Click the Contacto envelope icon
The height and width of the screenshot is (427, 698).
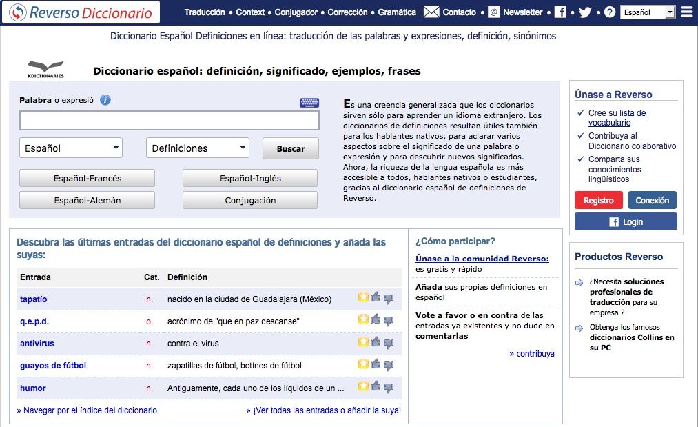431,12
